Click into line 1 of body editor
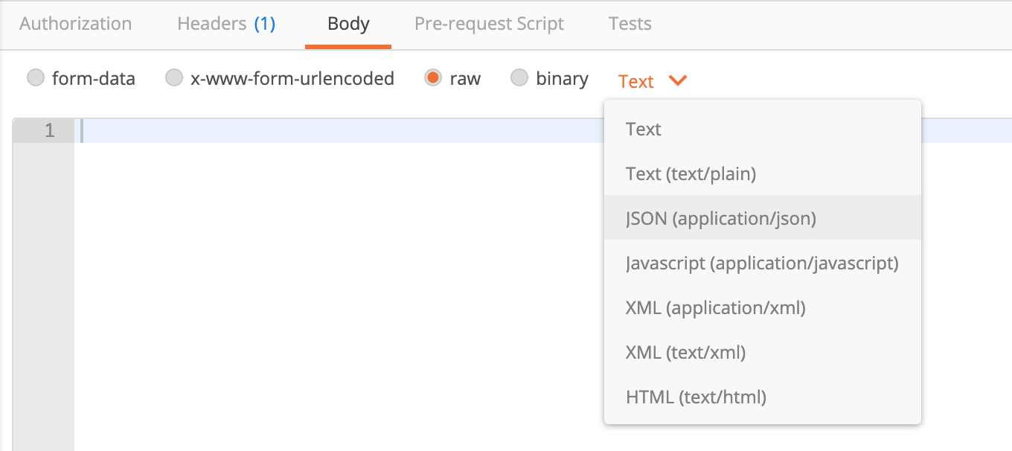The height and width of the screenshot is (451, 1012). [335, 131]
